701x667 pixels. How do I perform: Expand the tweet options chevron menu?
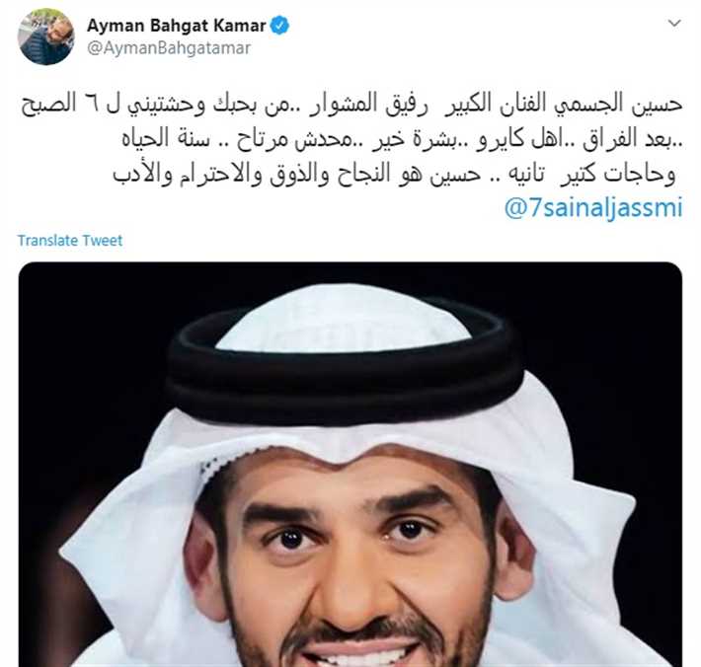tap(674, 23)
